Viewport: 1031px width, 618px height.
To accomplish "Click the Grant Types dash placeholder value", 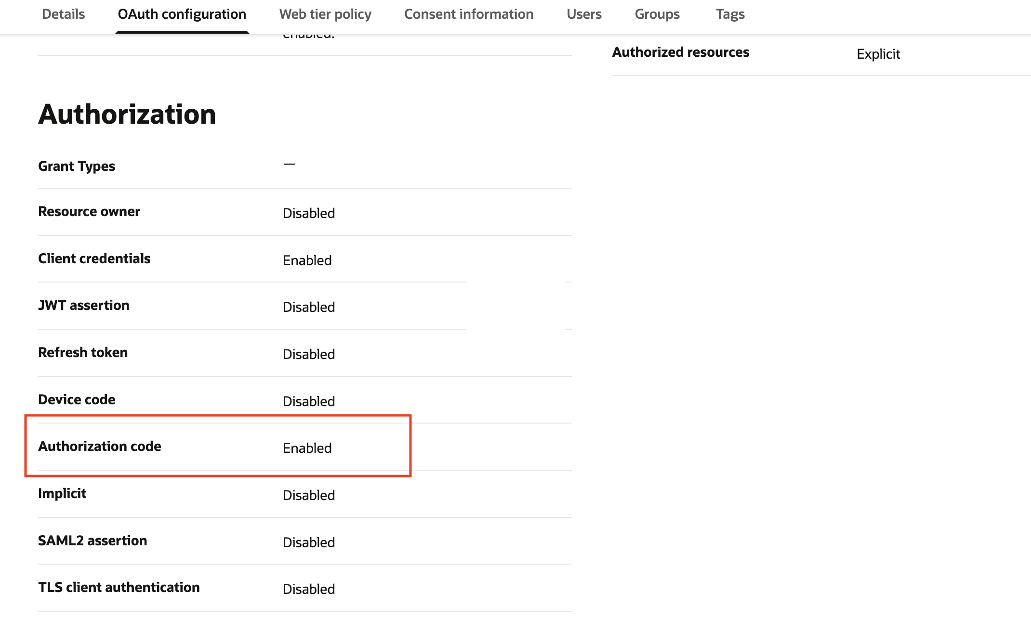I will [289, 164].
